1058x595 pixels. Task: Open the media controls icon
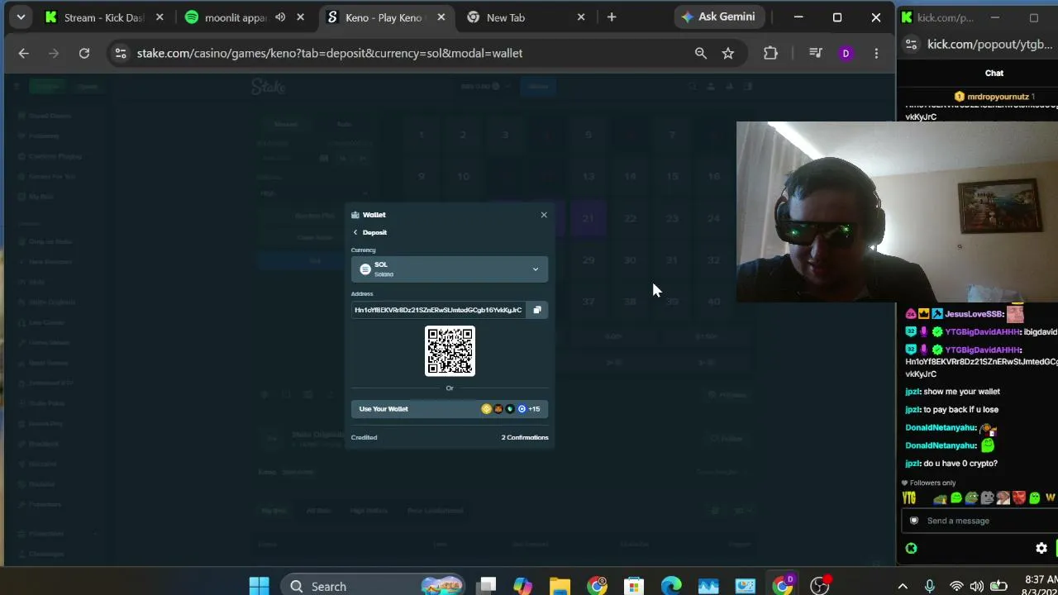coord(816,53)
